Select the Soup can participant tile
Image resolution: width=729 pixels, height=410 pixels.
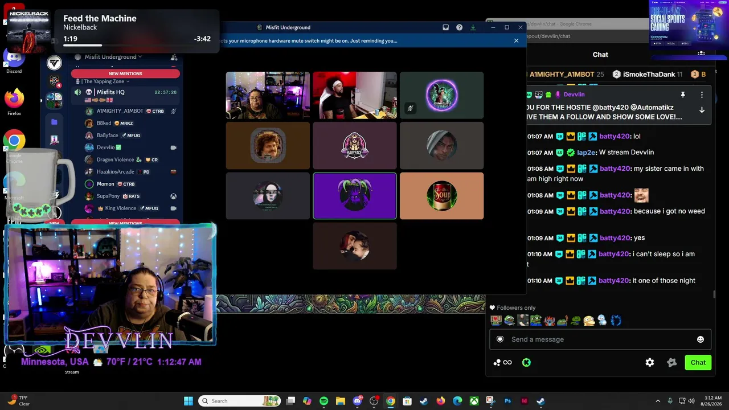point(441,196)
